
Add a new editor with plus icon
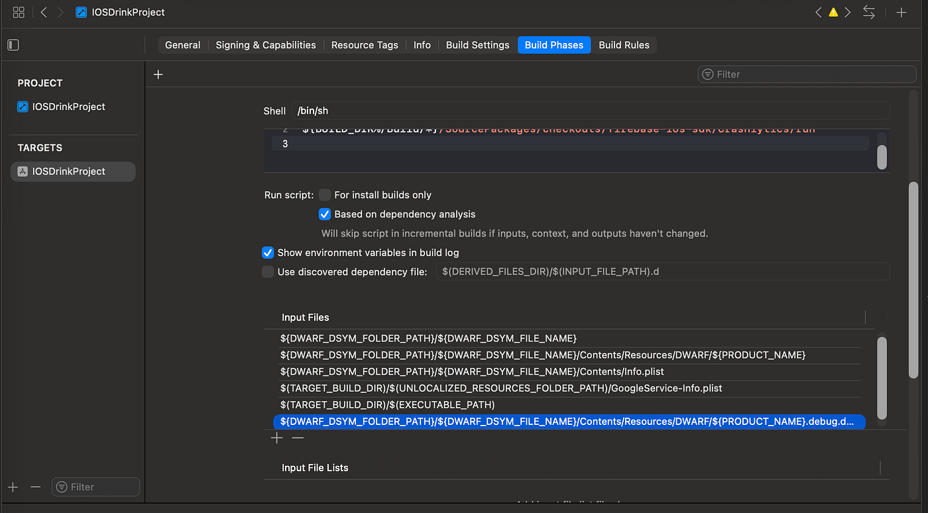(x=901, y=12)
